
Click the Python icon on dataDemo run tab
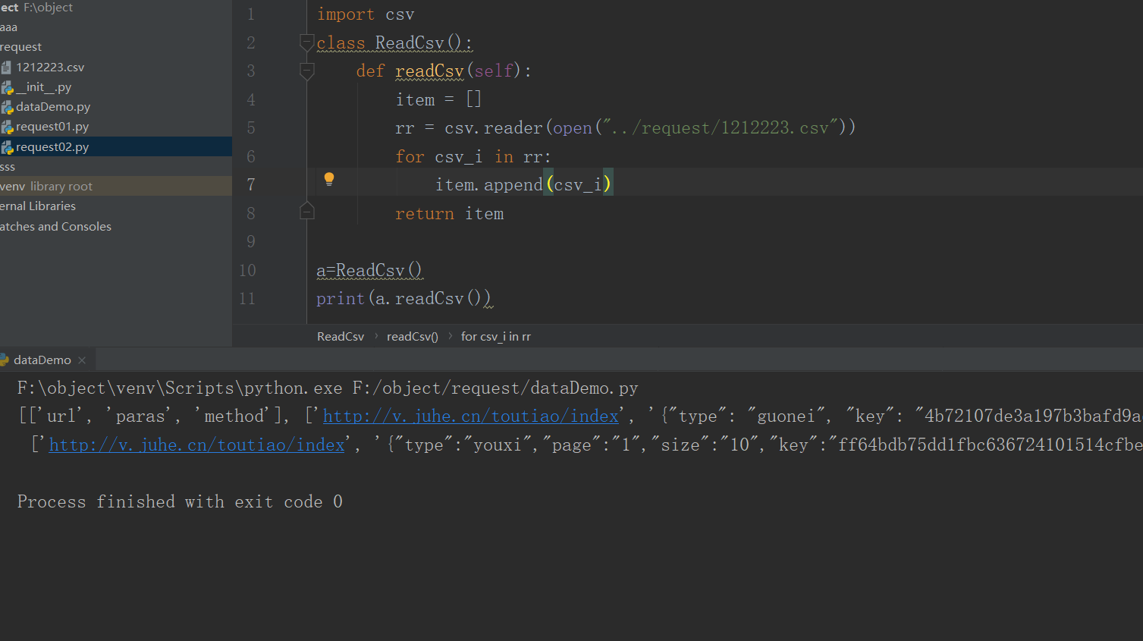(x=4, y=360)
